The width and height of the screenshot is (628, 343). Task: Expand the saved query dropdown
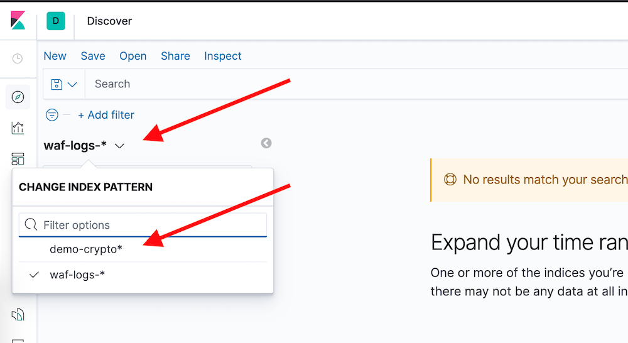[x=64, y=84]
